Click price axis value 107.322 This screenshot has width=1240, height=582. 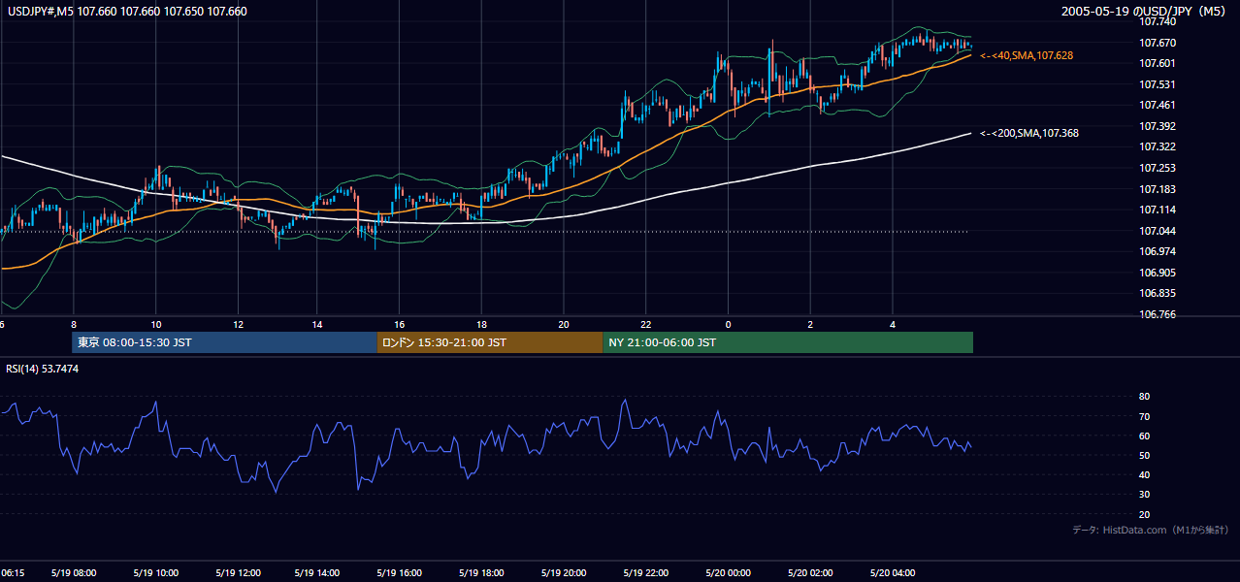pyautogui.click(x=1158, y=146)
